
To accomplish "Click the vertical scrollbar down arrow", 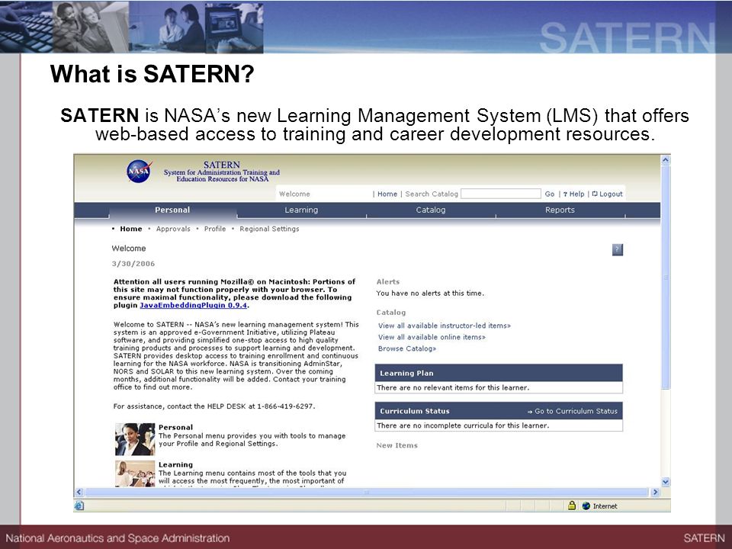I will [666, 482].
